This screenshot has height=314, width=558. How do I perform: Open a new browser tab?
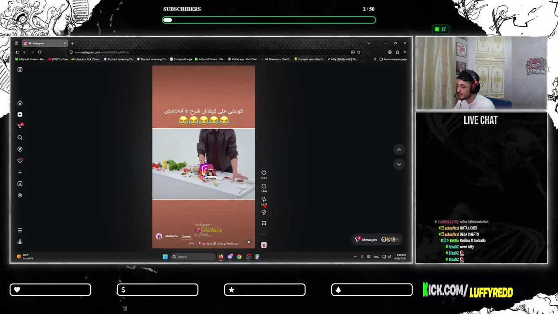click(x=72, y=43)
